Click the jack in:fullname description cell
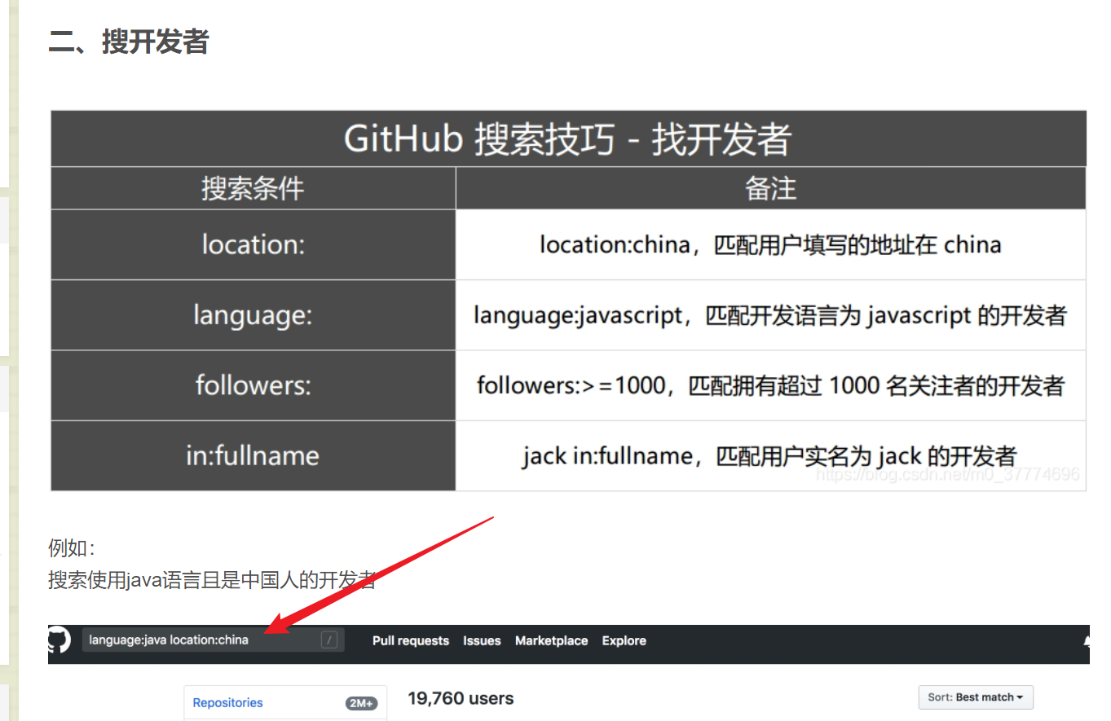The height and width of the screenshot is (721, 1111). coord(770,455)
